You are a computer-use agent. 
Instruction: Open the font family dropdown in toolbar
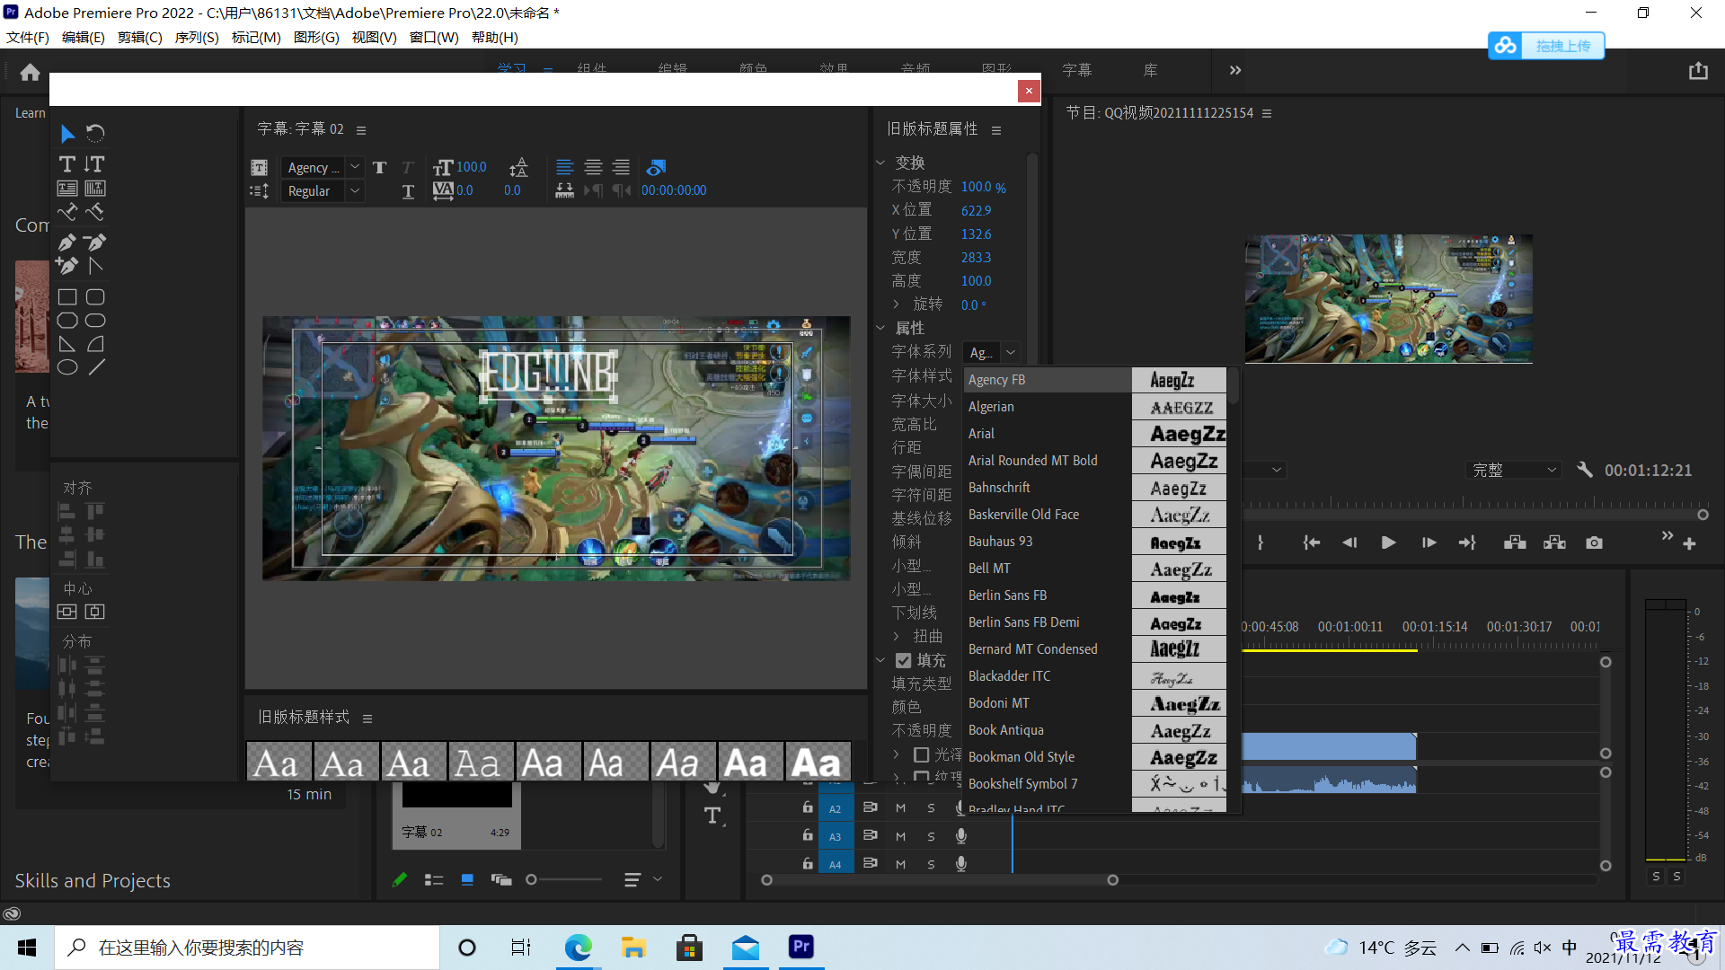[x=355, y=167]
